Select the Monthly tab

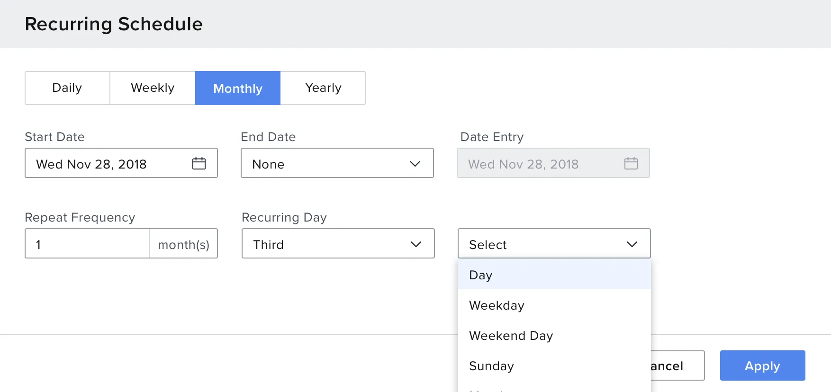238,88
